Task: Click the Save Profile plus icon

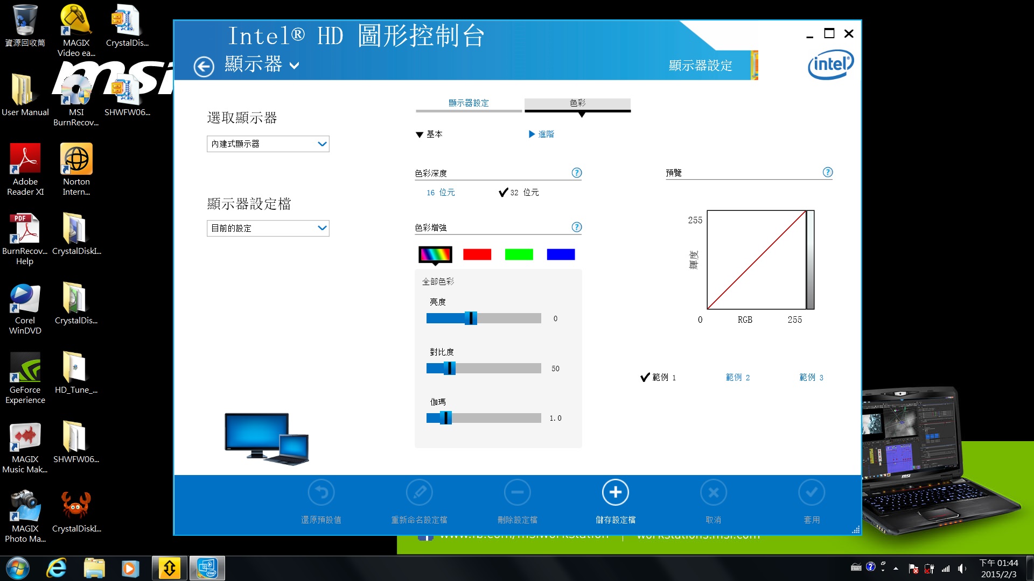Action: tap(615, 492)
